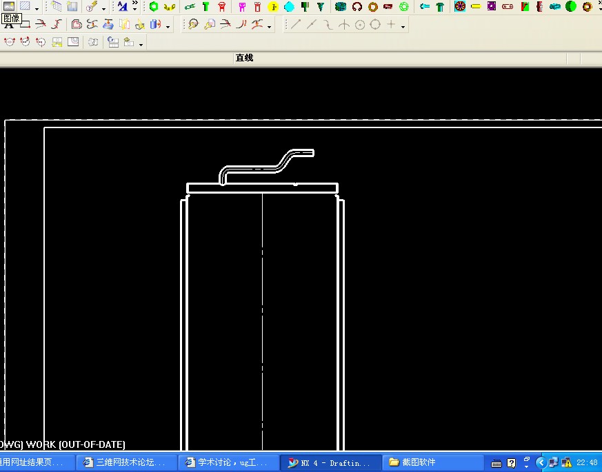Click the cyan pin arrow icon
Viewport: 602px width, 472px height.
pyautogui.click(x=424, y=6)
